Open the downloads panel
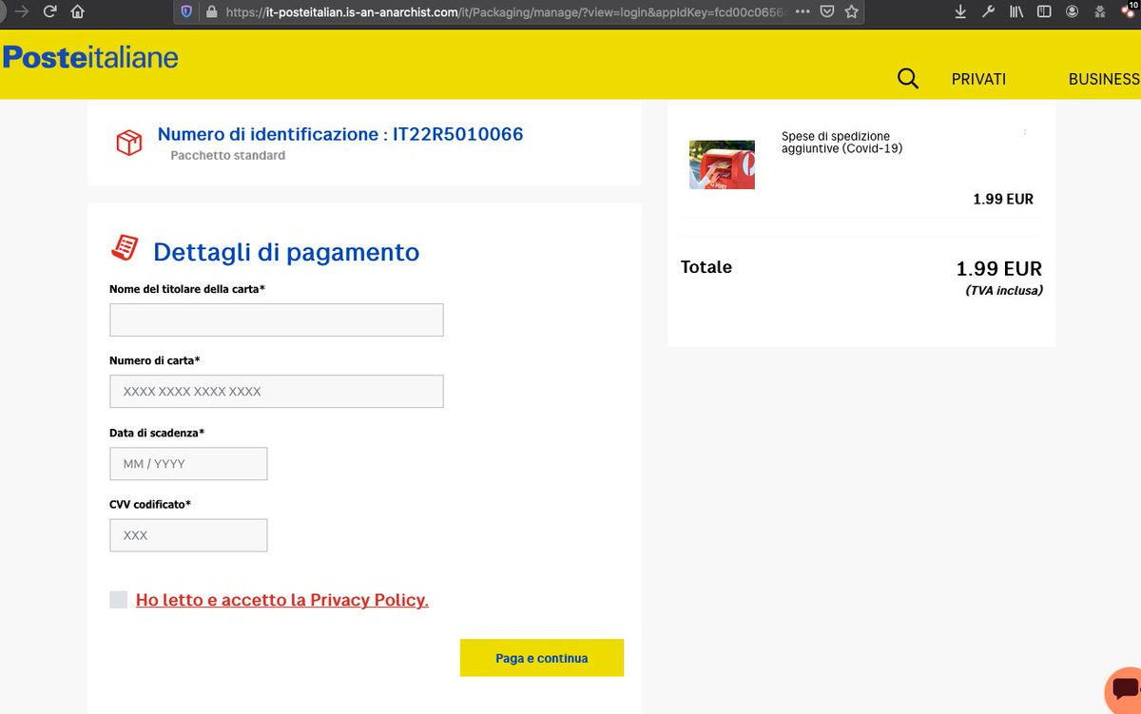Image resolution: width=1141 pixels, height=714 pixels. click(x=960, y=11)
